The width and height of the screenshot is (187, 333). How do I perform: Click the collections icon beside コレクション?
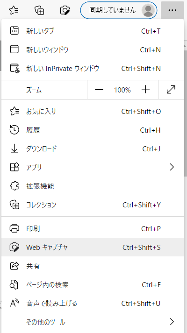[14, 205]
